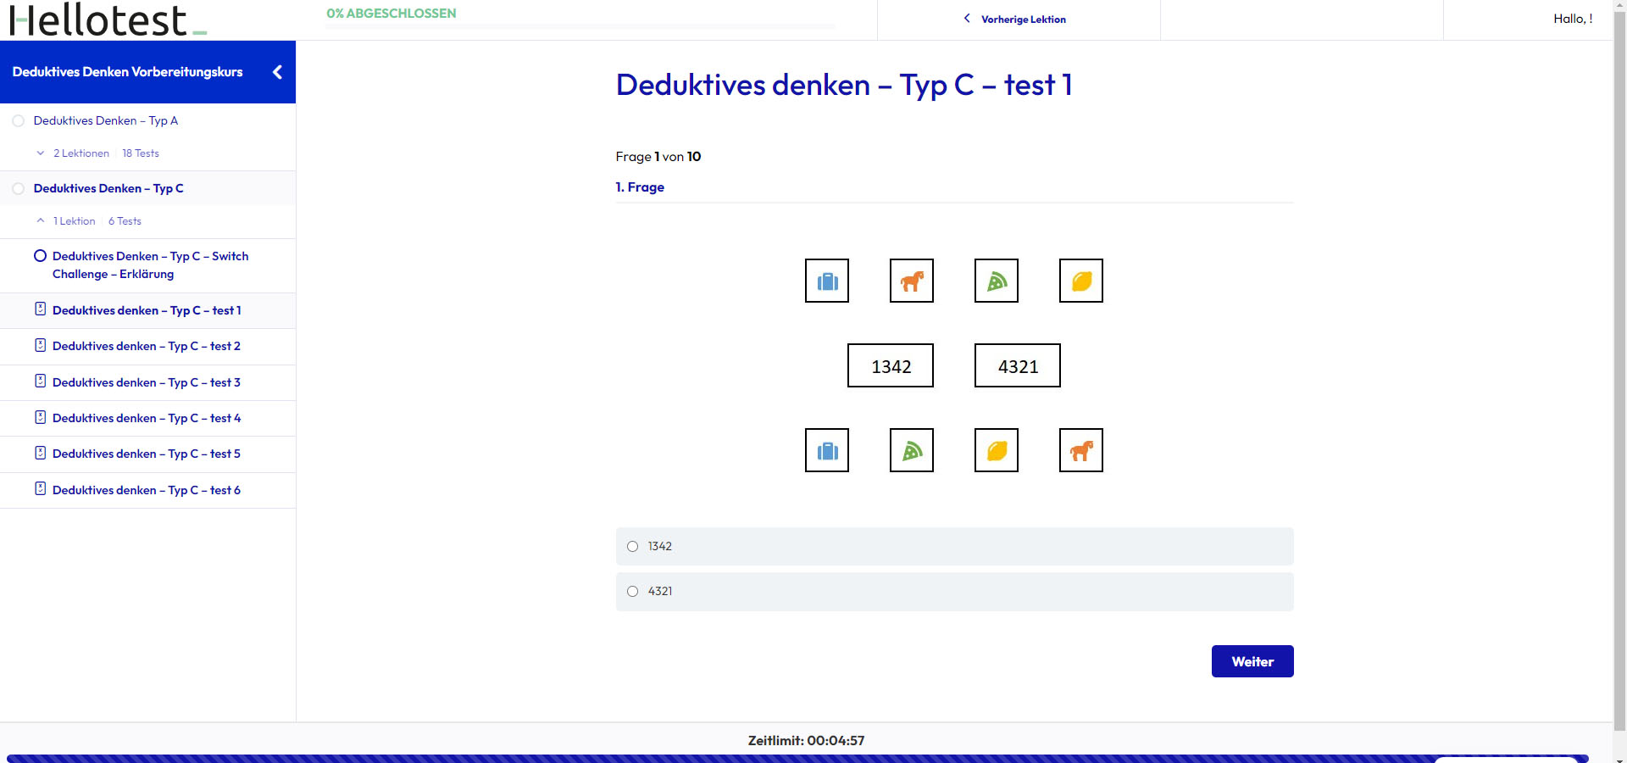1627x763 pixels.
Task: Click the '1 Lektion' text under Typ C
Action: [75, 221]
